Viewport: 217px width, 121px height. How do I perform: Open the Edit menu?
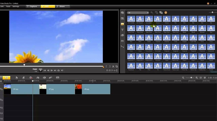coord(2,7)
